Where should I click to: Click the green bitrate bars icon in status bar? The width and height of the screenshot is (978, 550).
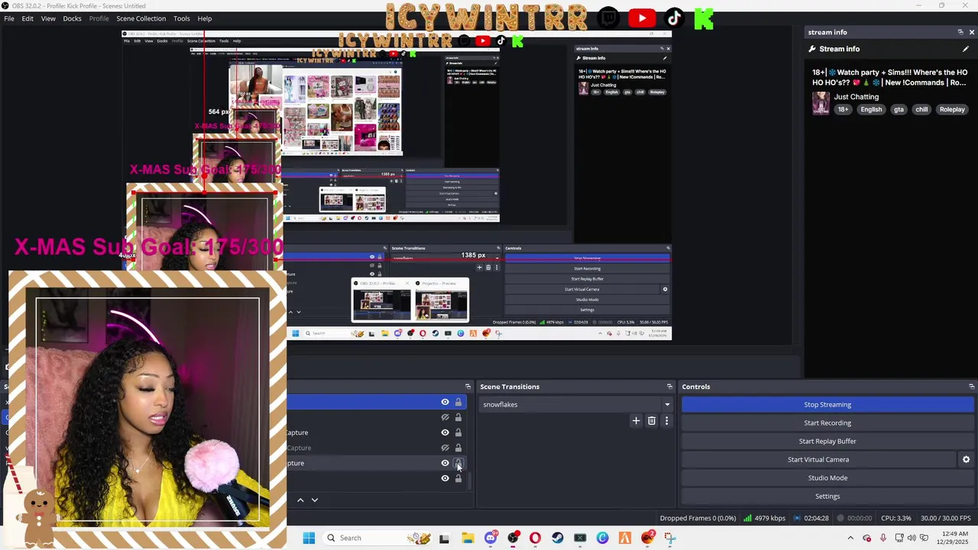click(x=747, y=518)
